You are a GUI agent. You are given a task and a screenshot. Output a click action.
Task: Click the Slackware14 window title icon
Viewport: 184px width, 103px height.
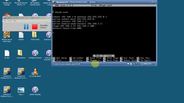pos(54,2)
